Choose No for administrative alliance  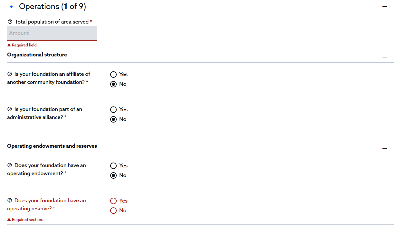113,119
